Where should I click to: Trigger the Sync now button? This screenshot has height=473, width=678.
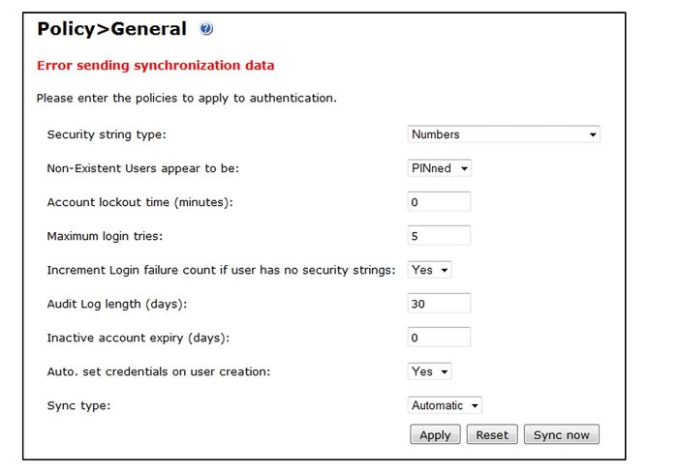[562, 435]
